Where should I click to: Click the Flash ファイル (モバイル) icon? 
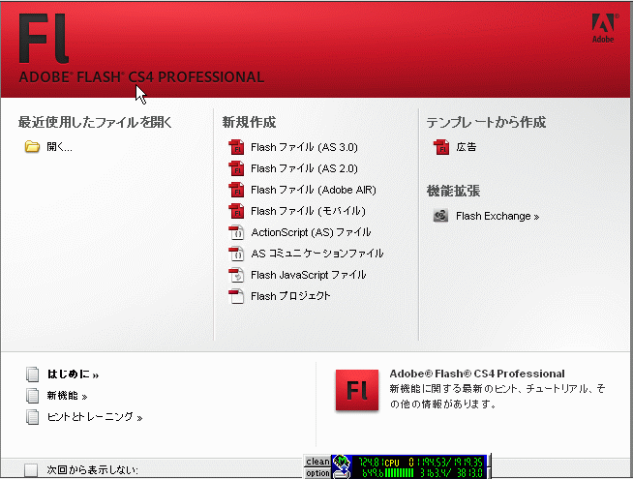pyautogui.click(x=236, y=212)
